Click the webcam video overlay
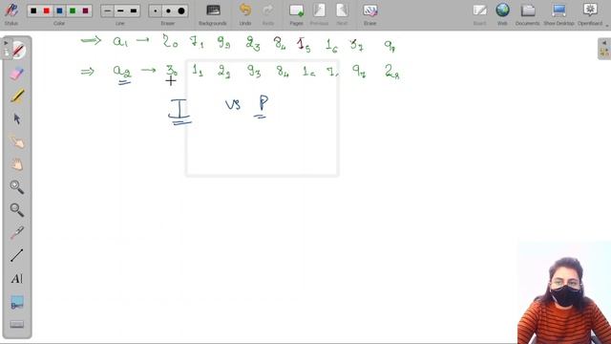 click(564, 292)
